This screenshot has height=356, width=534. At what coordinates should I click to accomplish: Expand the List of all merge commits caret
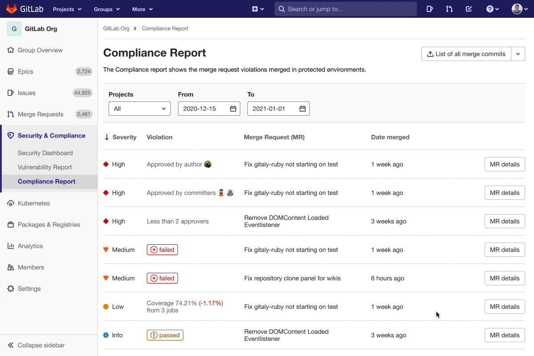pyautogui.click(x=518, y=53)
